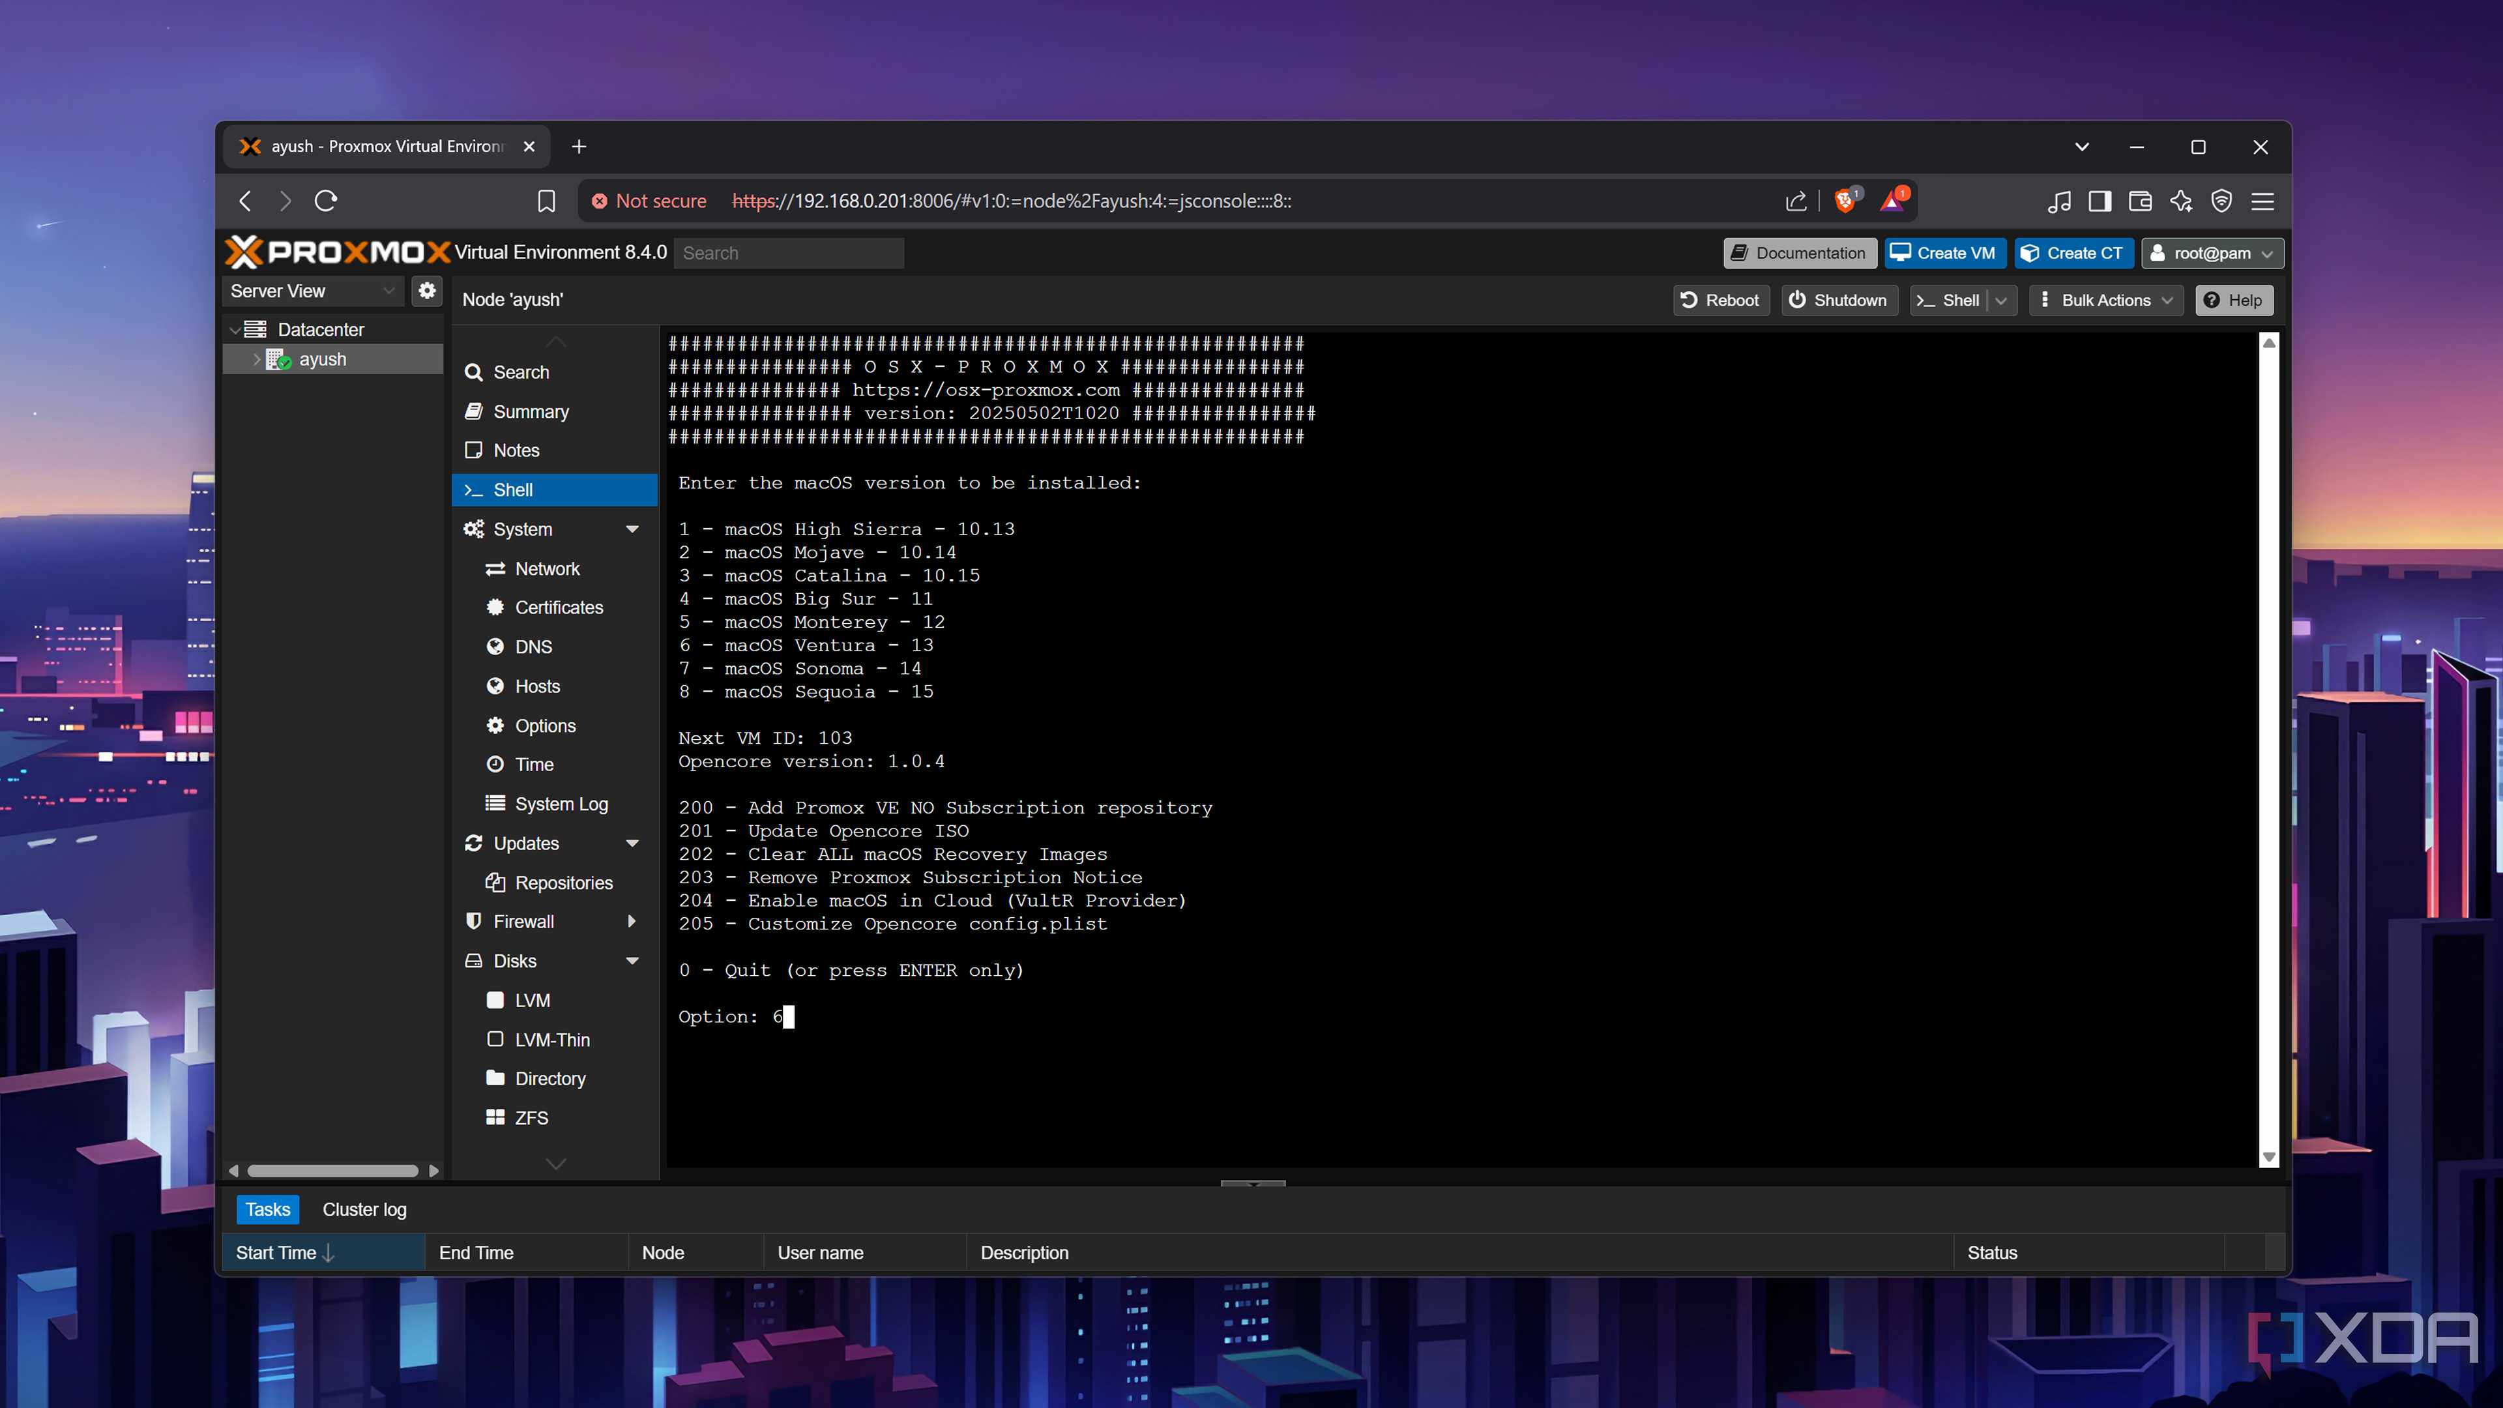Image resolution: width=2503 pixels, height=1408 pixels.
Task: Click the Server View settings gear
Action: point(426,291)
